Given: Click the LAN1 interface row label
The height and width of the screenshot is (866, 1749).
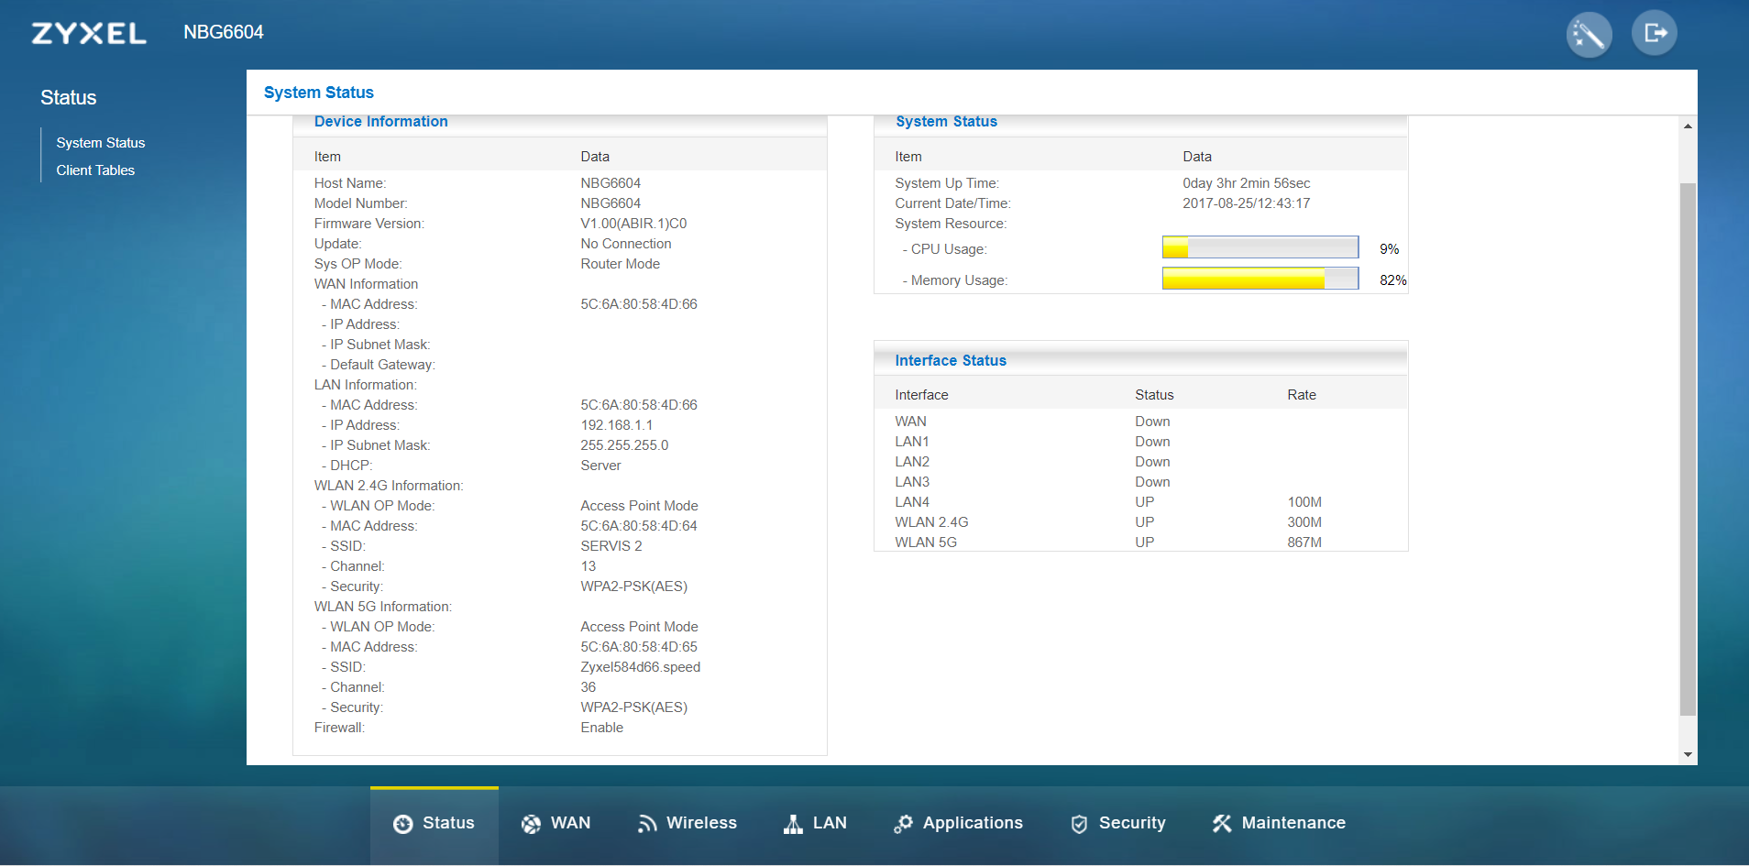Looking at the screenshot, I should [912, 442].
